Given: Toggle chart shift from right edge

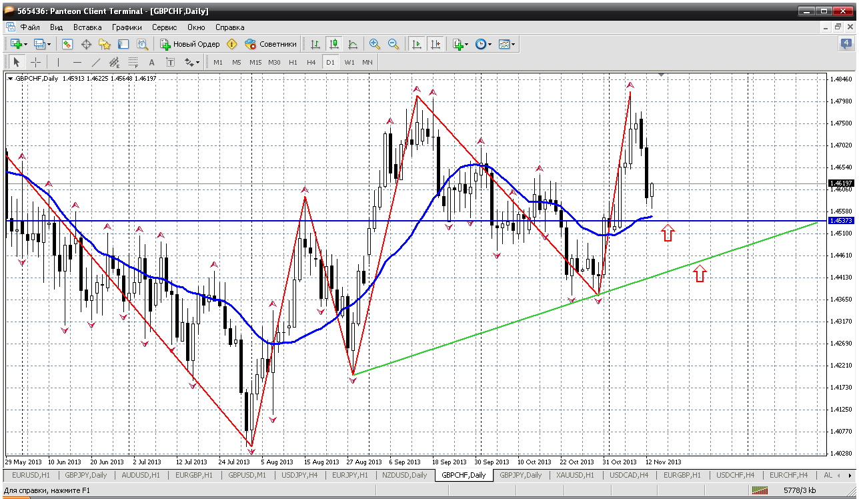Looking at the screenshot, I should 436,44.
